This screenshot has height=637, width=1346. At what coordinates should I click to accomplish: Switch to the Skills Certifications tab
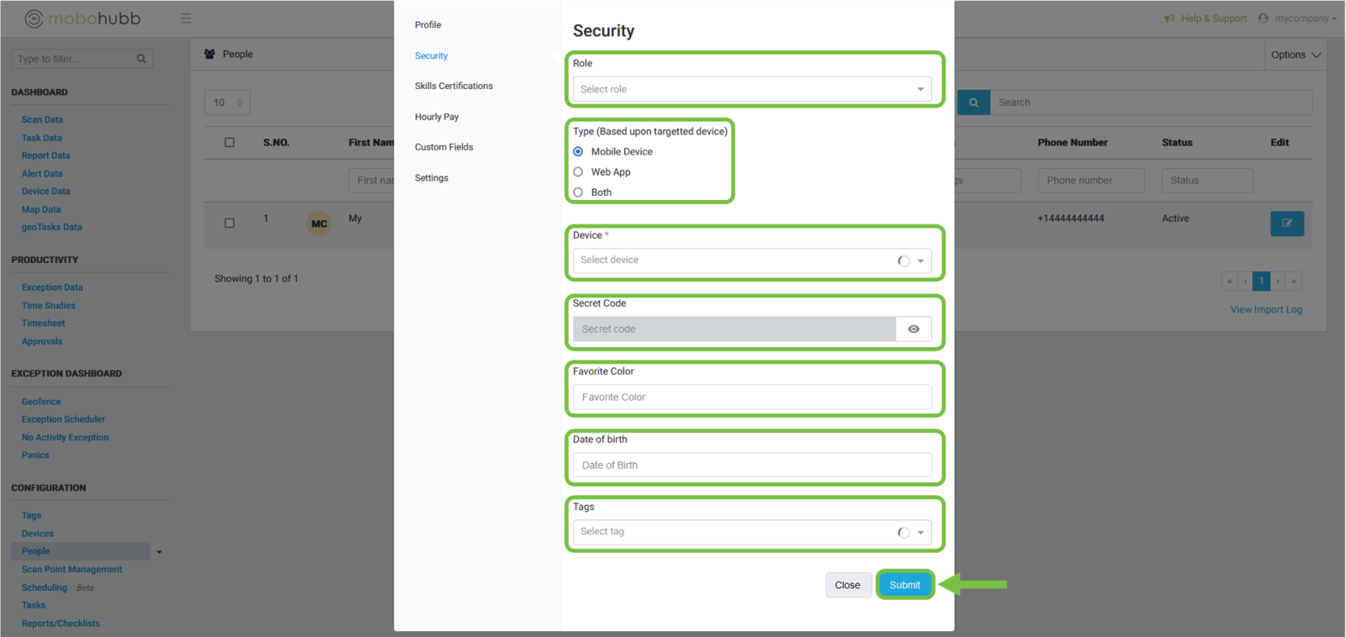click(x=453, y=87)
